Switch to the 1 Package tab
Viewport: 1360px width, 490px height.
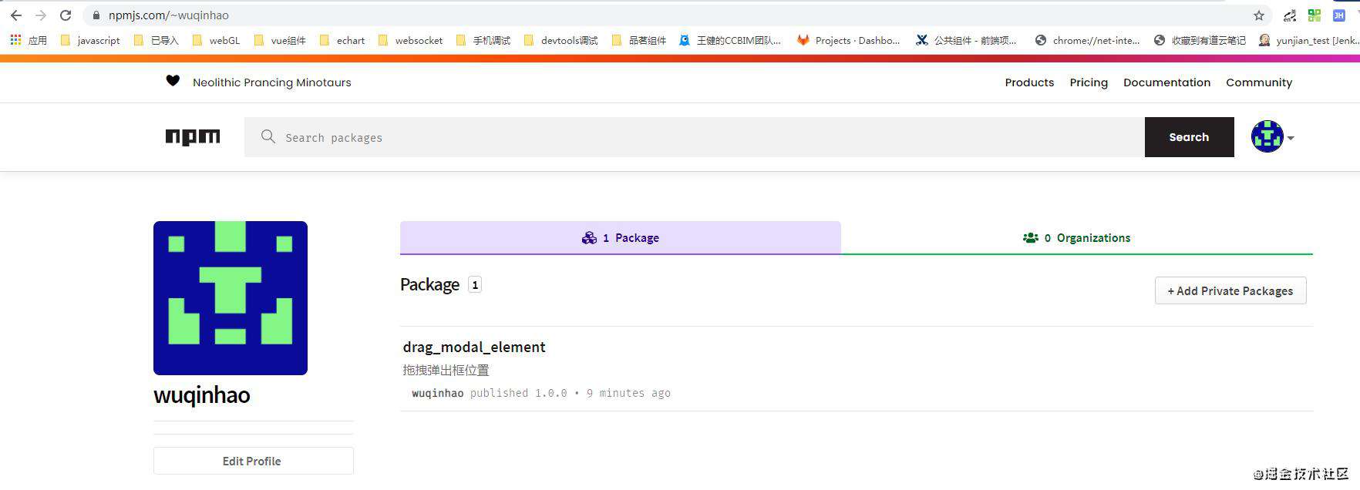(x=621, y=237)
